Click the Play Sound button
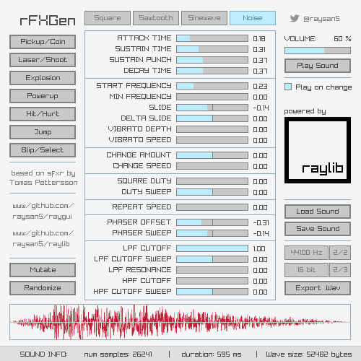Screen dimensions: 361x361 click(x=318, y=66)
